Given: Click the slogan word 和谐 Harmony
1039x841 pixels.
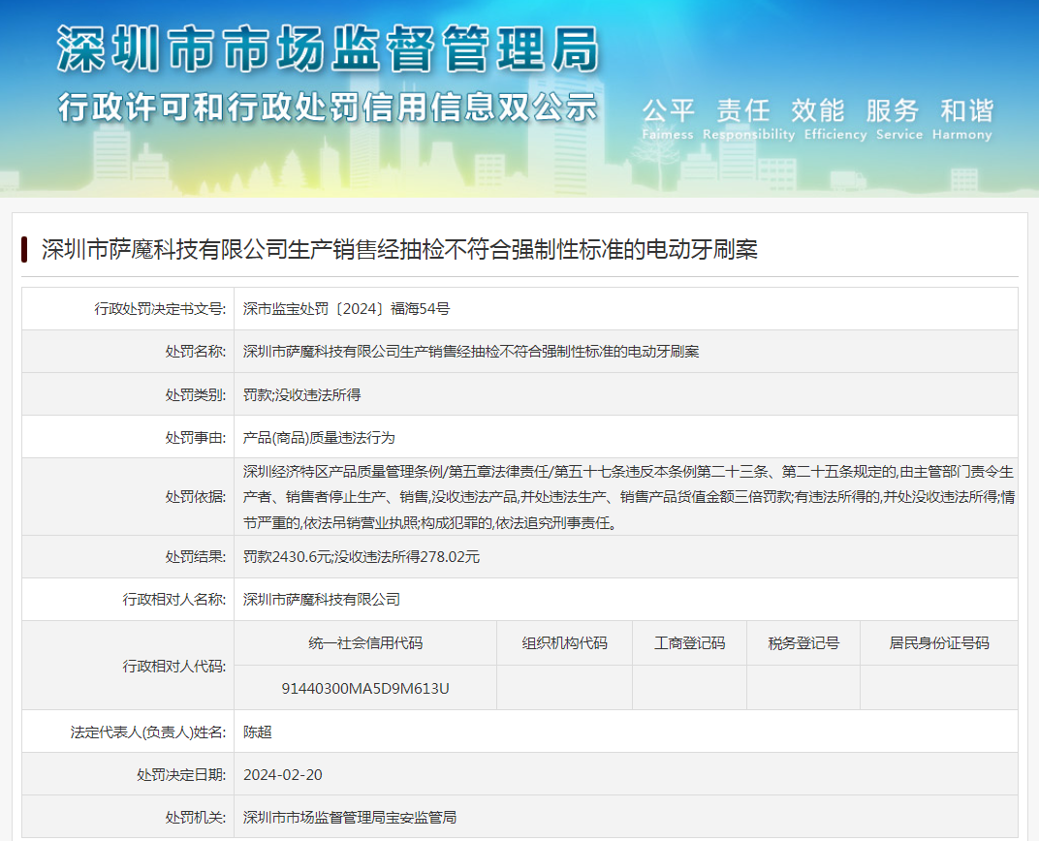Looking at the screenshot, I should pos(962,119).
